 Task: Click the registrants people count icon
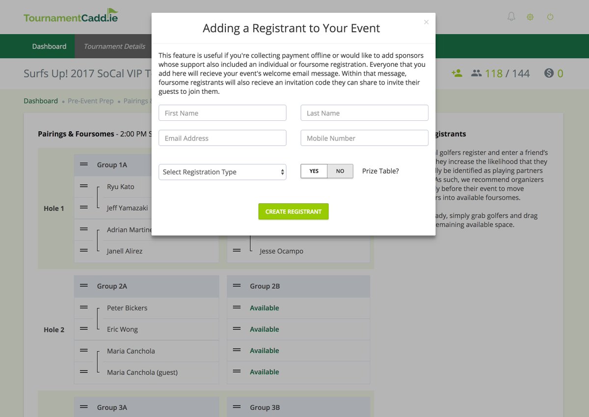coord(476,73)
